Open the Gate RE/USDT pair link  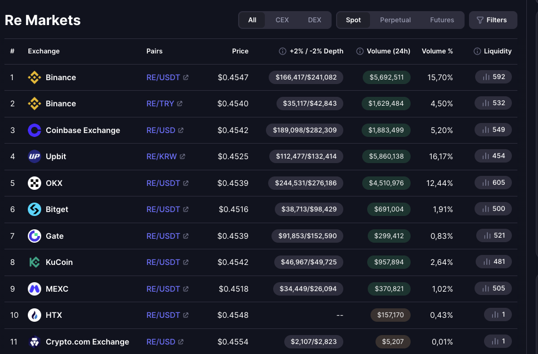tap(163, 236)
